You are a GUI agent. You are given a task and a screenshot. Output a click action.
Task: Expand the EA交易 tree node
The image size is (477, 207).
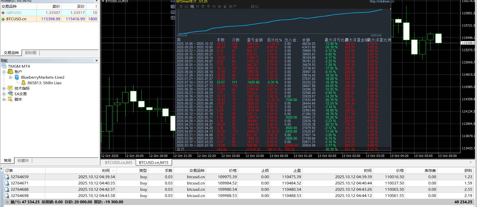(4, 94)
